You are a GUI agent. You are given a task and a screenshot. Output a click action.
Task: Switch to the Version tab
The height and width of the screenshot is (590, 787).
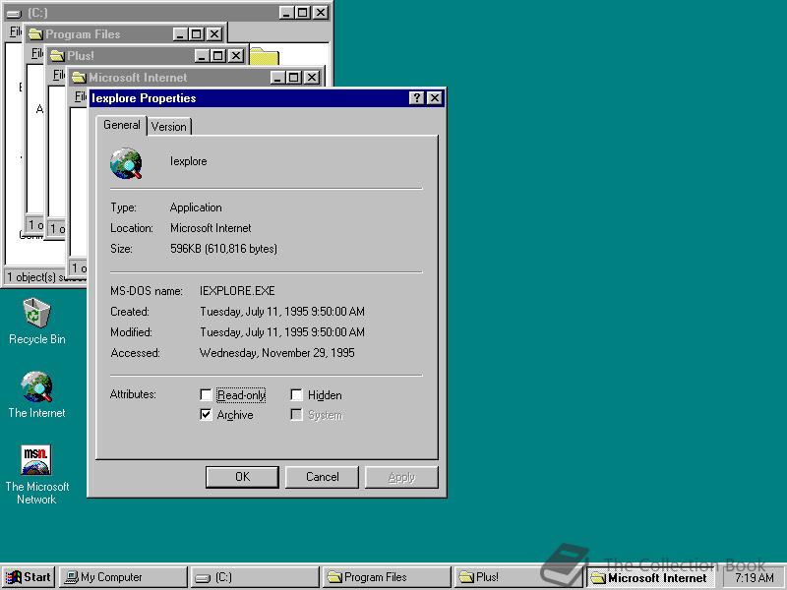coord(168,127)
